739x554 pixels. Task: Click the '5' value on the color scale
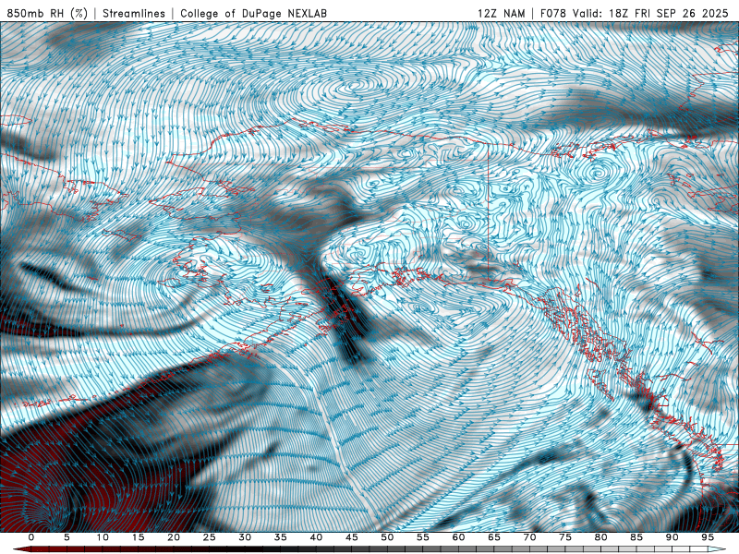tap(67, 537)
